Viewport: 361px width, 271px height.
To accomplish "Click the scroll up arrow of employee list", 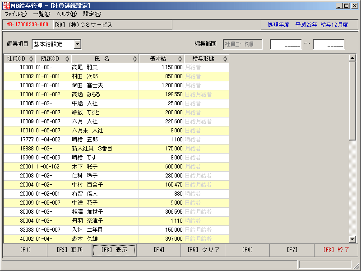I will click(x=352, y=58).
